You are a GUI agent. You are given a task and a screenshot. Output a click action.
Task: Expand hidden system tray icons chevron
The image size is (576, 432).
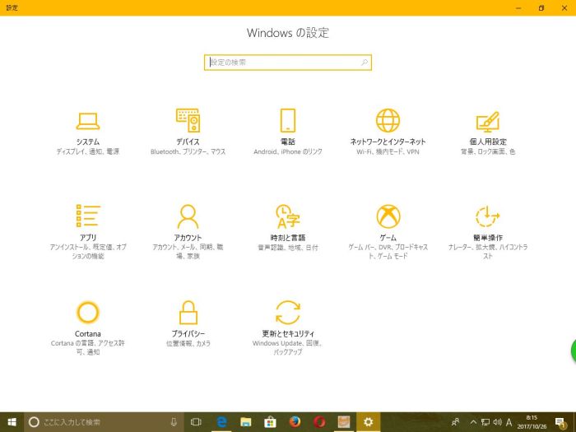click(x=473, y=422)
